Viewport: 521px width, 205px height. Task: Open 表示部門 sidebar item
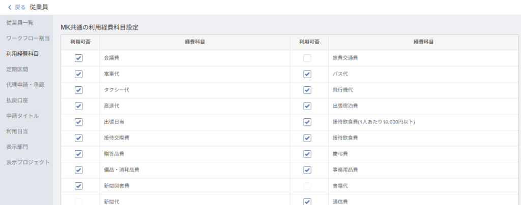(x=17, y=147)
